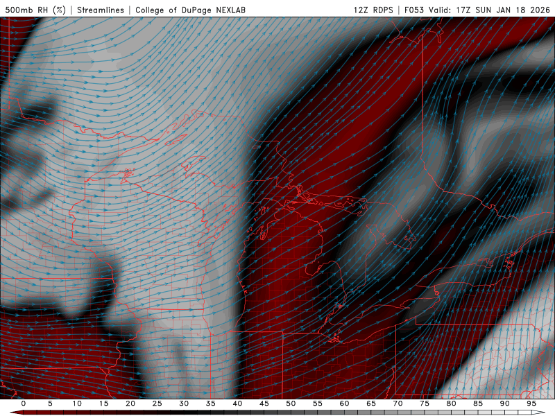Click the "Streamlines" header label
Image resolution: width=555 pixels, height=416 pixels.
pos(101,10)
